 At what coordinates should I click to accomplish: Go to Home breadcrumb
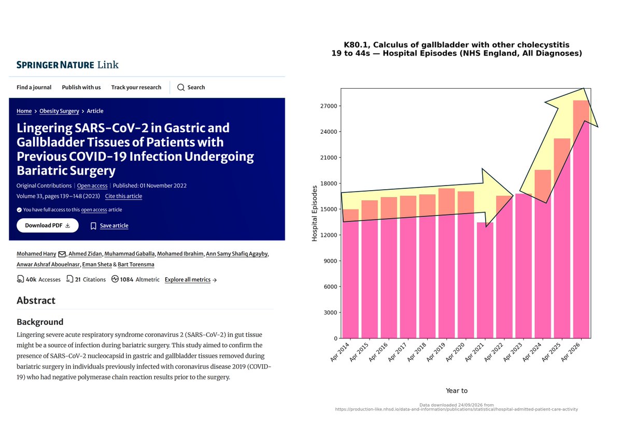pos(24,111)
